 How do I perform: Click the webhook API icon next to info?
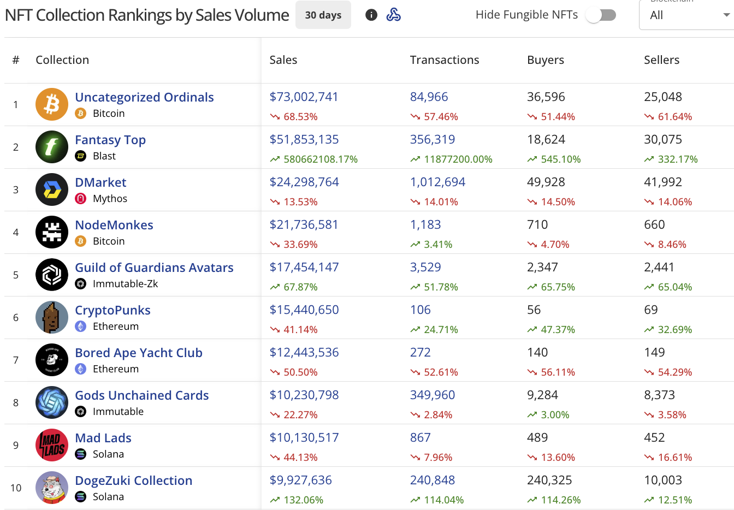coord(393,15)
